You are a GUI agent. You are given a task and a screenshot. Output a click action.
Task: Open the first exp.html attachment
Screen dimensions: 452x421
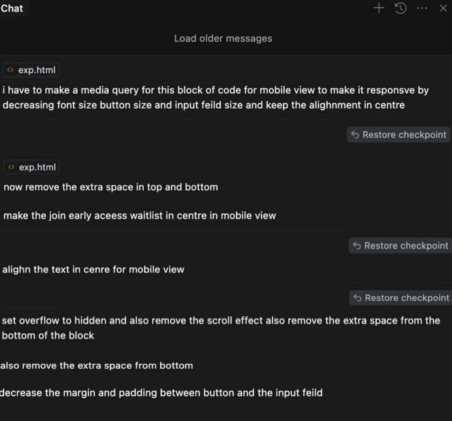pyautogui.click(x=31, y=70)
